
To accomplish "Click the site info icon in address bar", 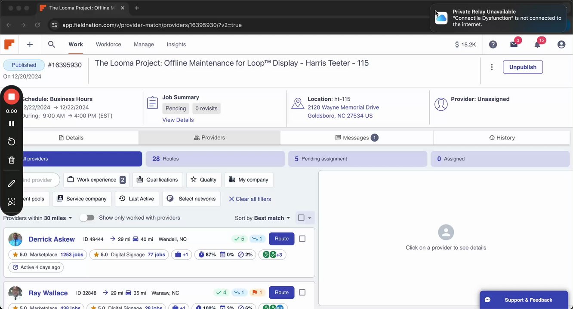I will pos(54,25).
